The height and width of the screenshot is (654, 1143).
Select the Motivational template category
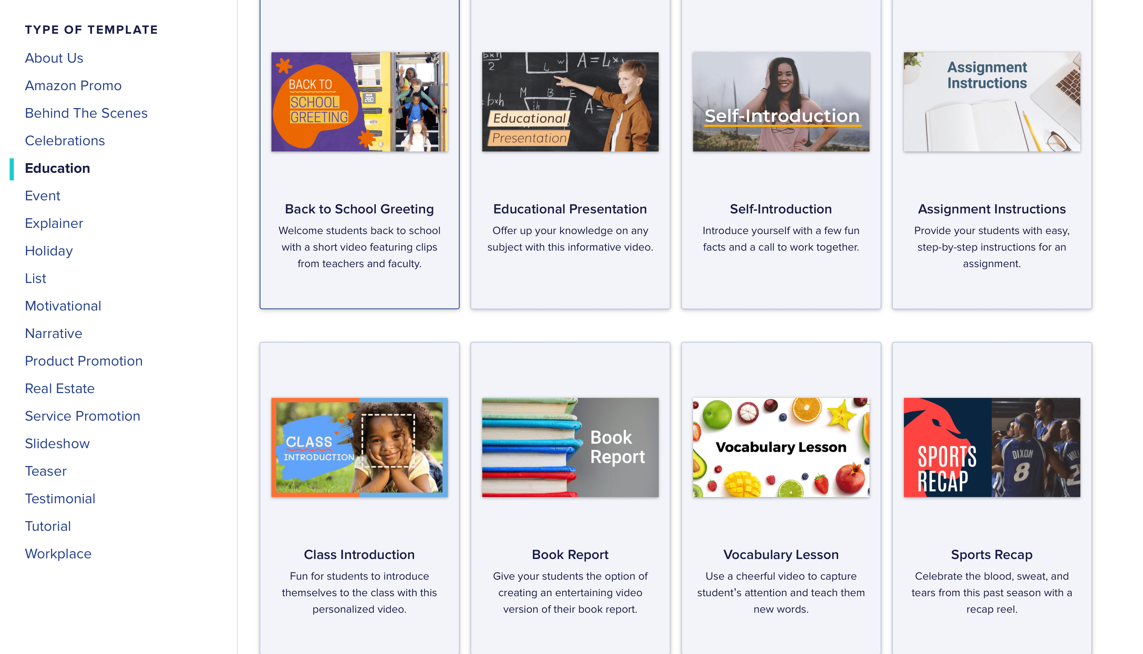point(63,305)
